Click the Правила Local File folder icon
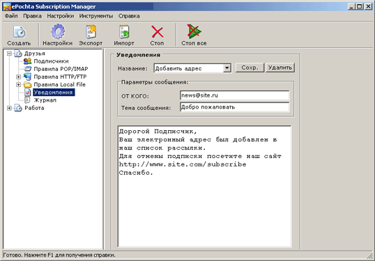This screenshot has height=261, width=375. point(27,84)
